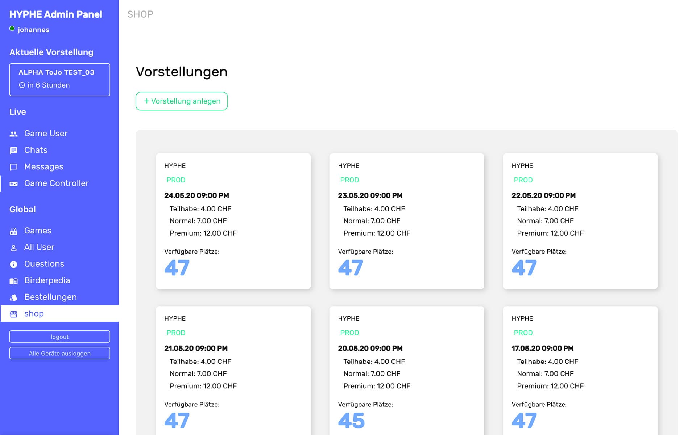Viewport: 696px width, 435px height.
Task: Click the Chats speech bubble icon
Action: pyautogui.click(x=13, y=151)
